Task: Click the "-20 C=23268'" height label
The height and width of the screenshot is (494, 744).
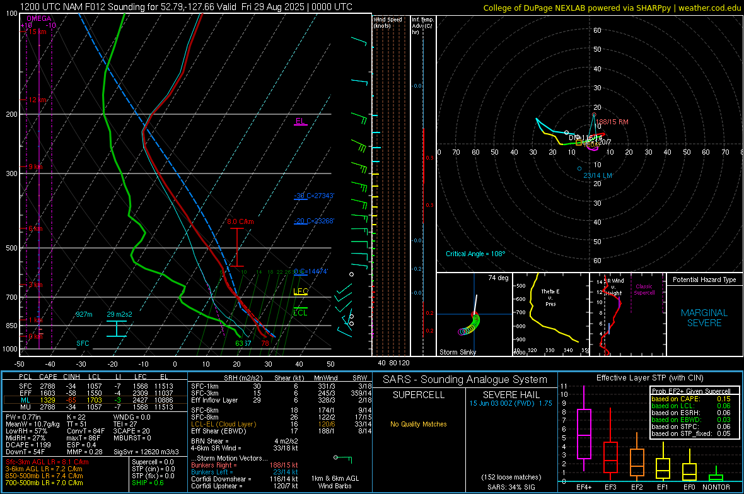Action: tap(314, 221)
